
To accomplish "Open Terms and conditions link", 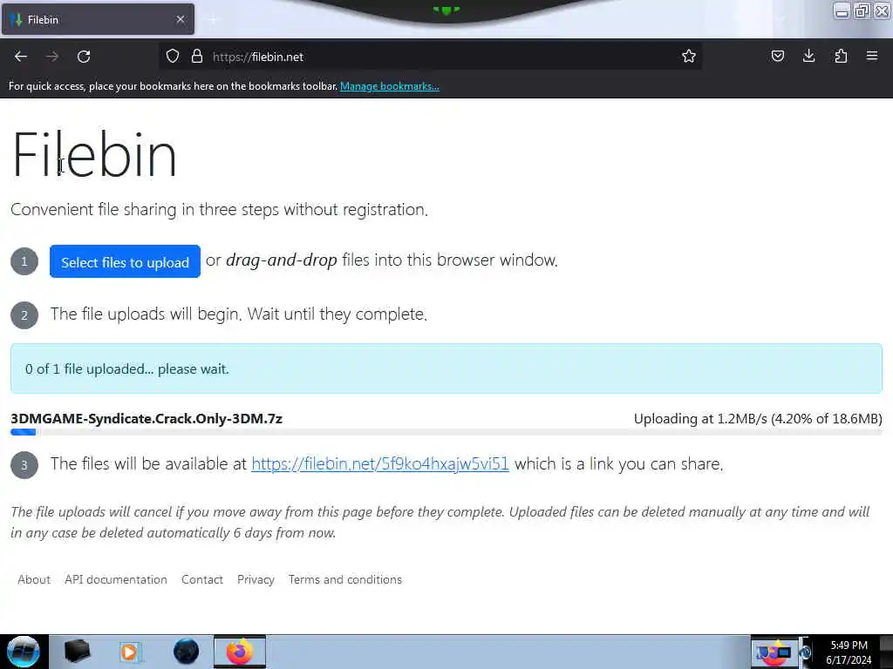I will [x=345, y=579].
